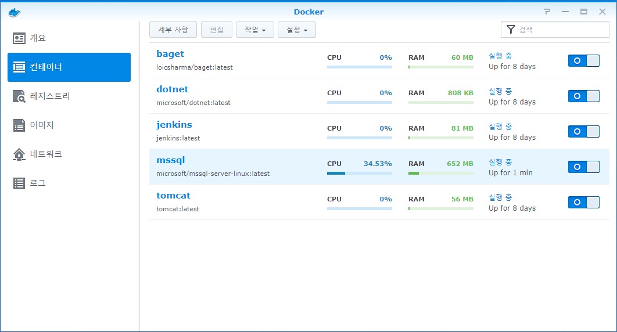617x332 pixels.
Task: Open the jenkins container name link
Action: 174,125
